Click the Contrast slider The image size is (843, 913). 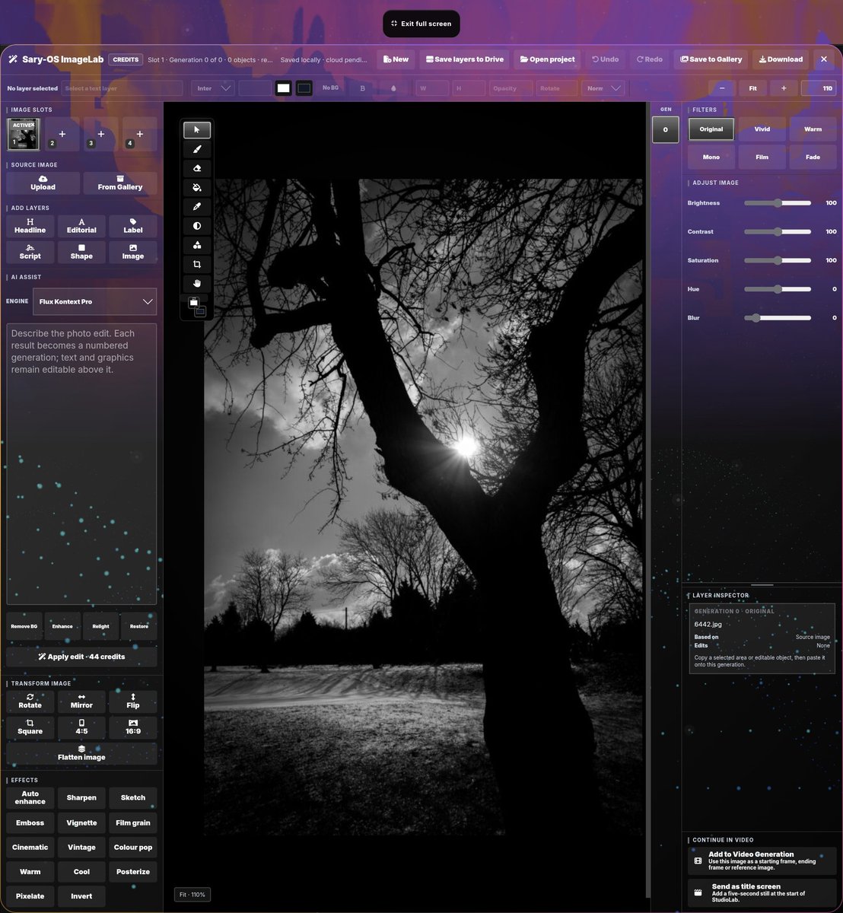(x=778, y=231)
